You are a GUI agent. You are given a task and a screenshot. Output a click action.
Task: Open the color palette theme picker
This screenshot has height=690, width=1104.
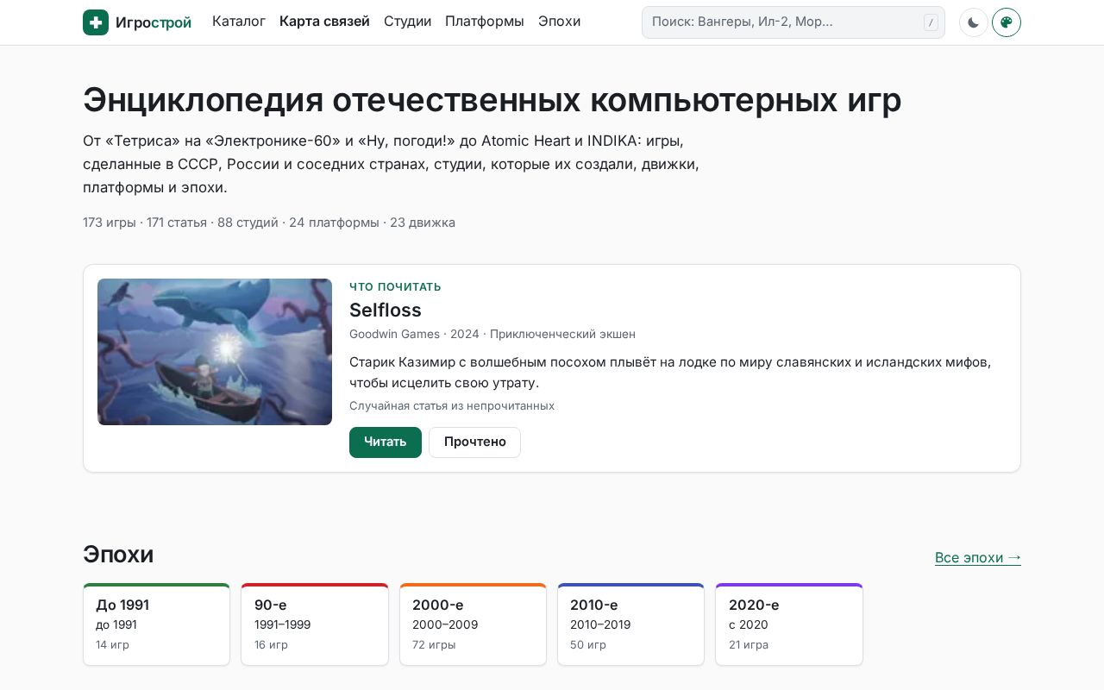pos(1007,22)
